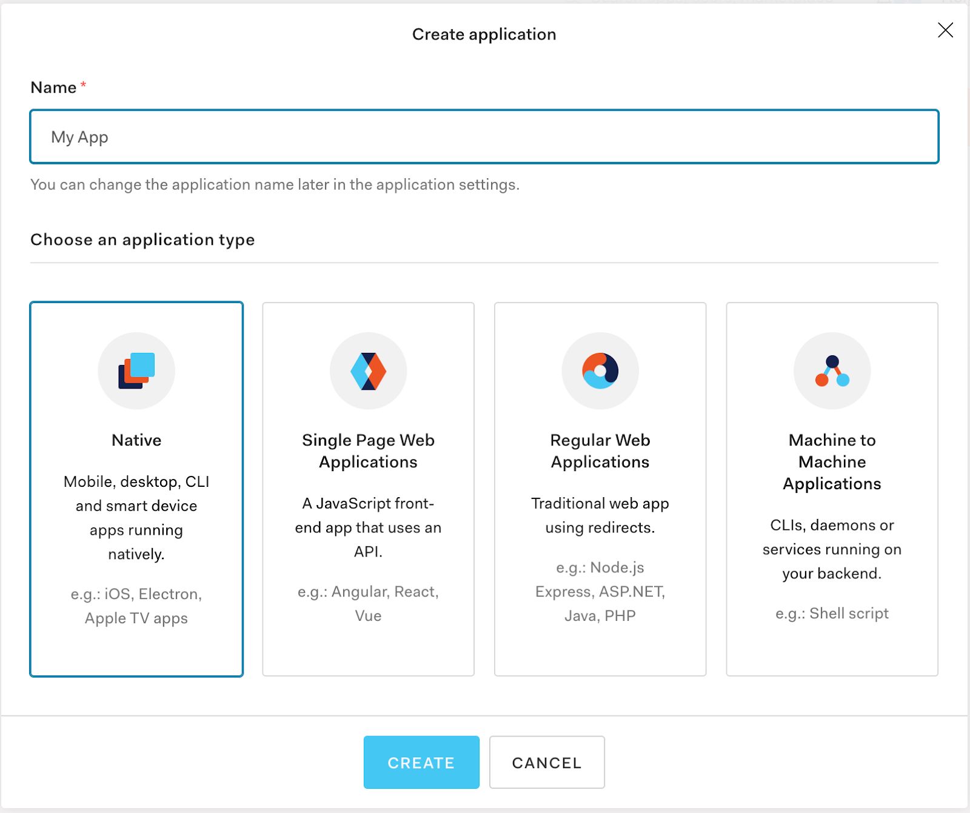Viewport: 970px width, 813px height.
Task: Close the Create application dialog
Action: click(x=945, y=30)
